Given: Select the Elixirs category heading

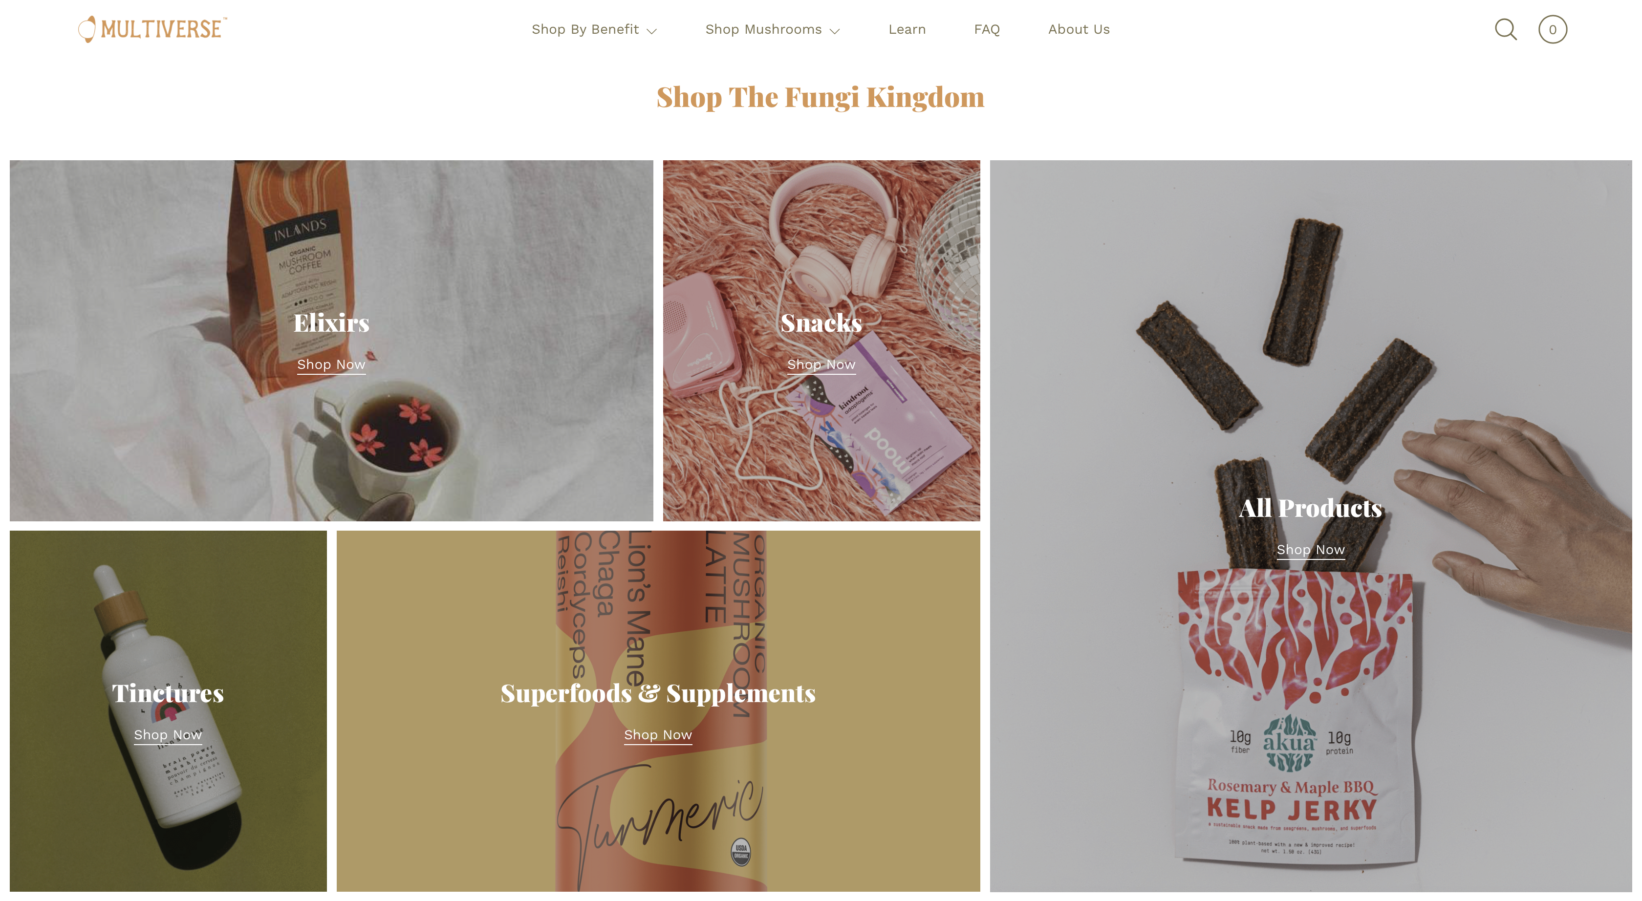Looking at the screenshot, I should pyautogui.click(x=331, y=323).
